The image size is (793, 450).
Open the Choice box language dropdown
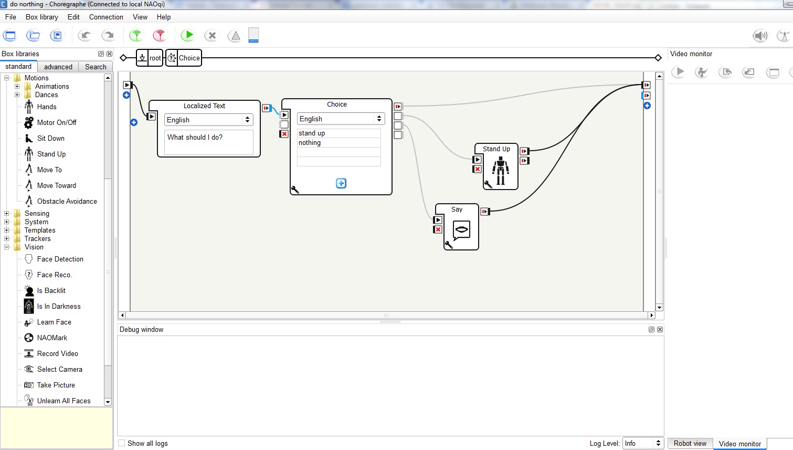click(341, 119)
